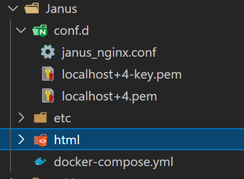Collapse the Janus folder chevron
The height and width of the screenshot is (179, 244).
tap(13, 8)
